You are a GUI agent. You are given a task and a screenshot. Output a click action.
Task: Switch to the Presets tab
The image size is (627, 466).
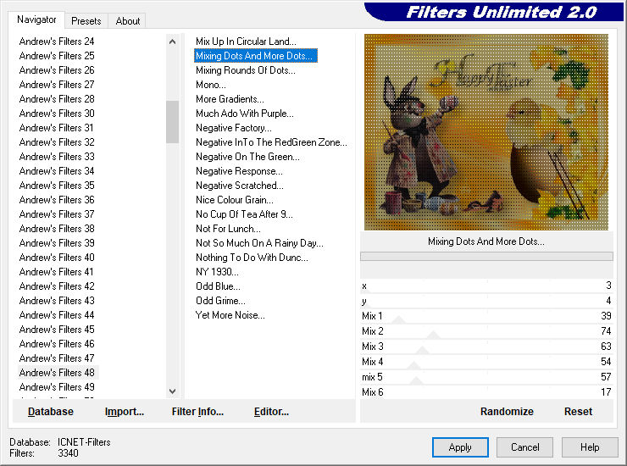[x=86, y=21]
